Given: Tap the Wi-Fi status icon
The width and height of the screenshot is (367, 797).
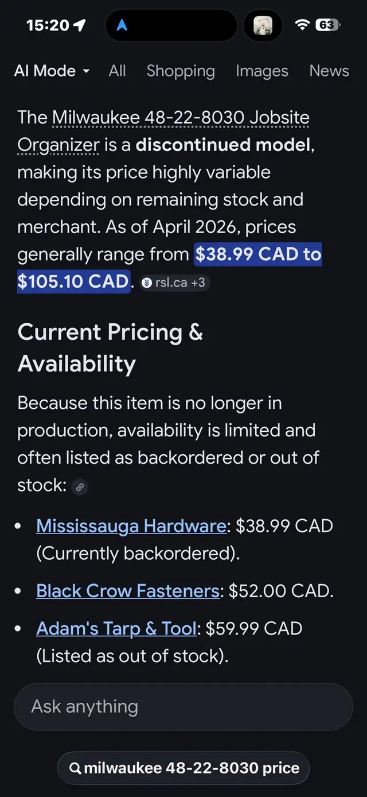Looking at the screenshot, I should (x=302, y=25).
